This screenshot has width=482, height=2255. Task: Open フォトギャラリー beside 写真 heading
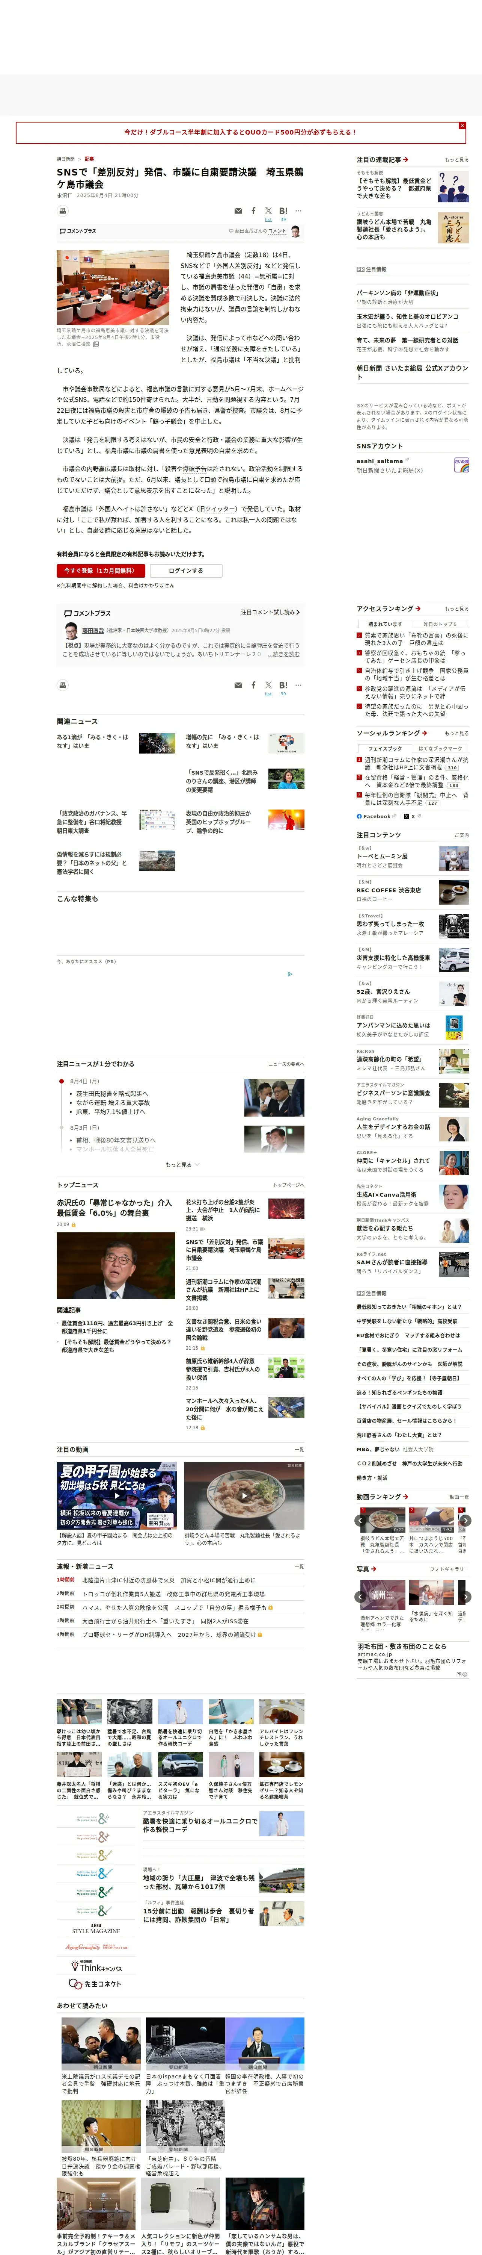tap(450, 1569)
